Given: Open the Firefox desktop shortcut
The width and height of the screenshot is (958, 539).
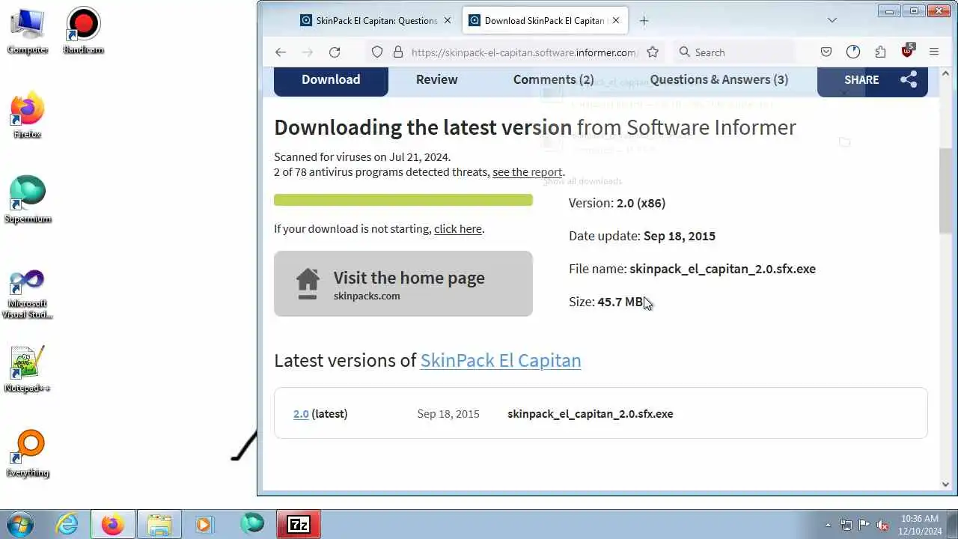Looking at the screenshot, I should click(x=28, y=115).
